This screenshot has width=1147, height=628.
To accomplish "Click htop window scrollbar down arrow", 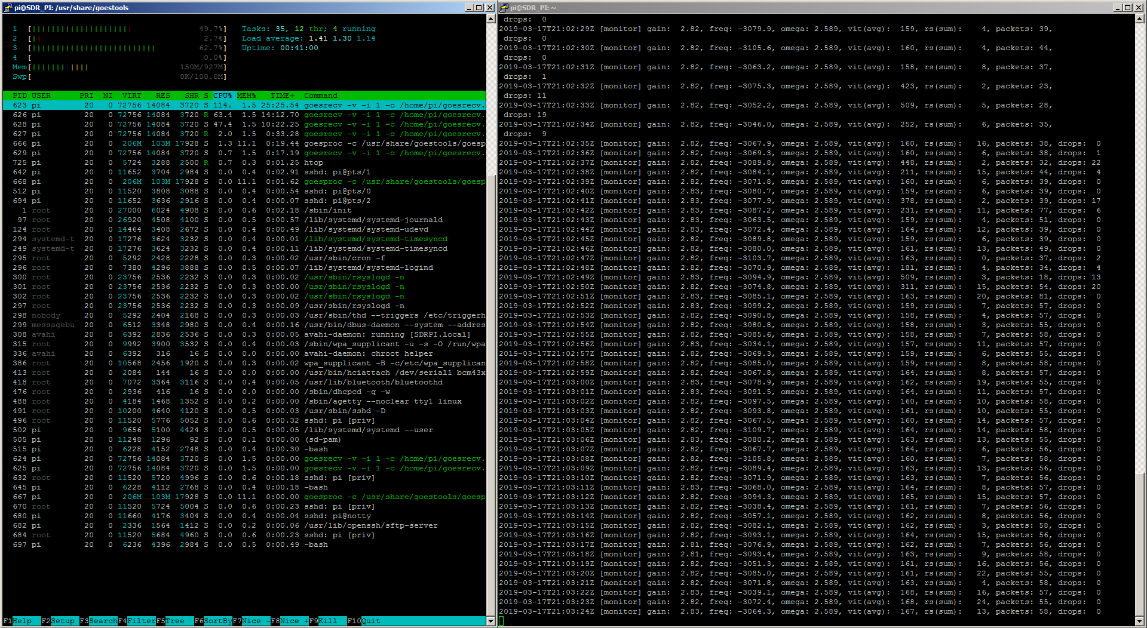I will tap(491, 621).
